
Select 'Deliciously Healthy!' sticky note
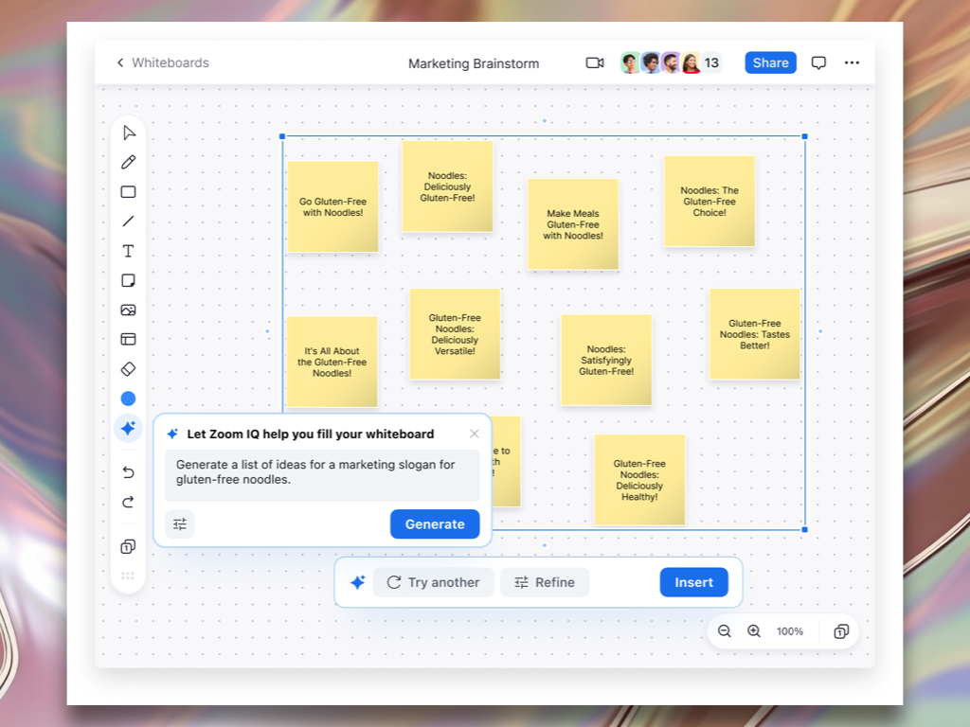tap(639, 480)
